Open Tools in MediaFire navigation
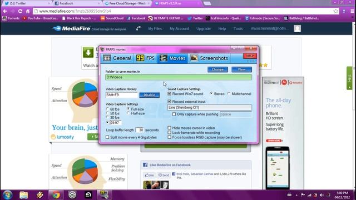The image size is (356, 200). click(x=238, y=28)
